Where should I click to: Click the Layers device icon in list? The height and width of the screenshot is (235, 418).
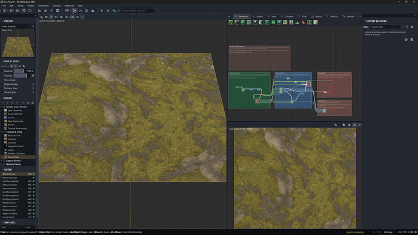tap(5, 150)
